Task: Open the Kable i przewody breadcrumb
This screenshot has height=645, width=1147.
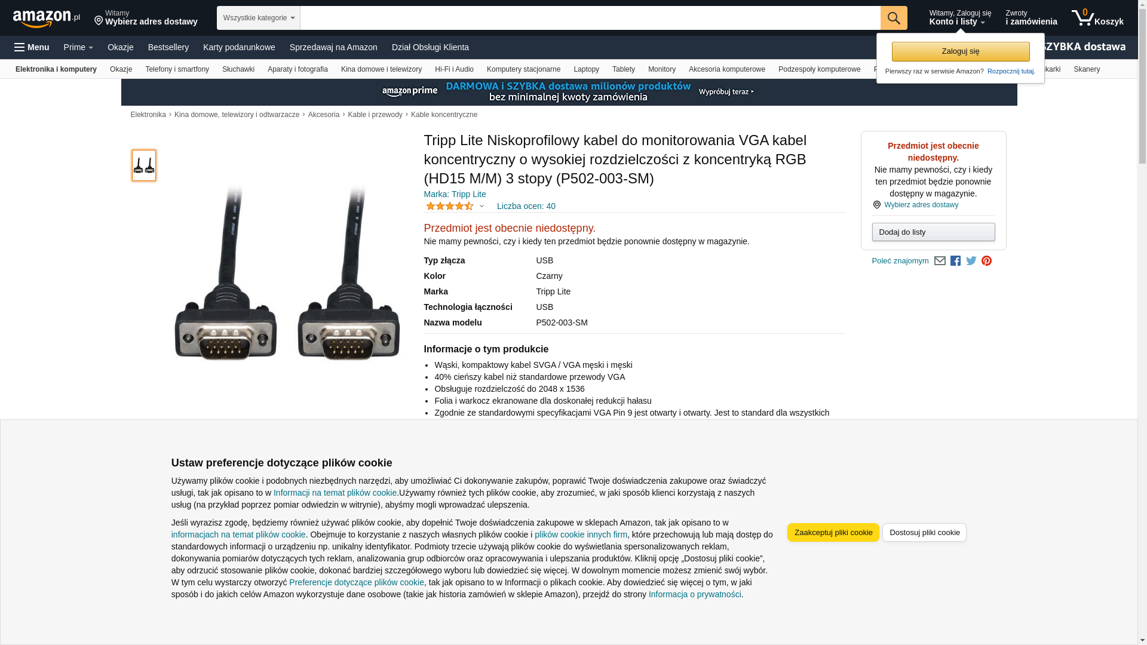Action: (x=375, y=115)
